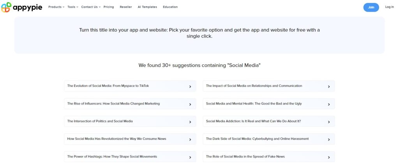The image size is (399, 168).
Task: Click arrow for Spread of Fake News suggestion
Action: click(x=328, y=157)
